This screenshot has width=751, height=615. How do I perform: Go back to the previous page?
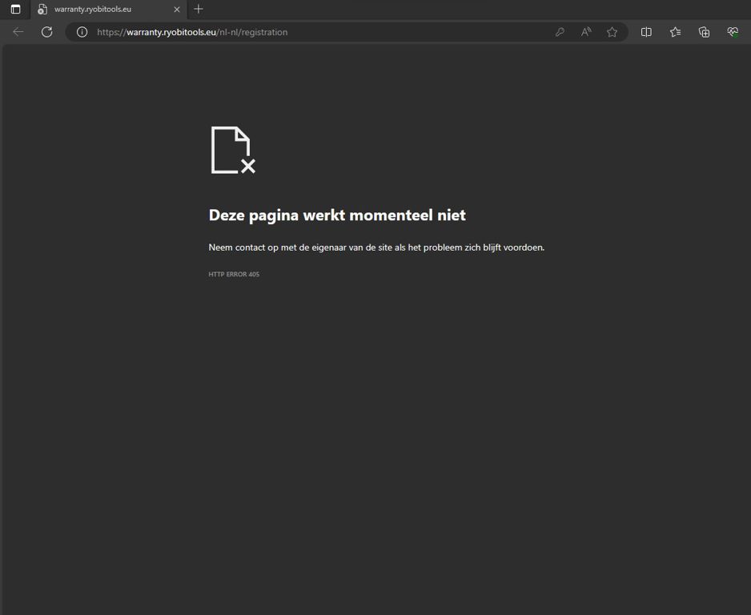(18, 32)
